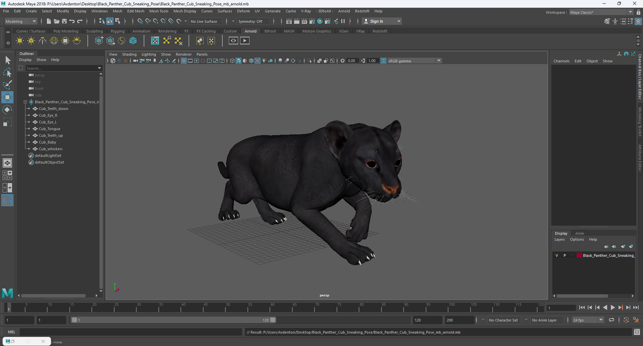The height and width of the screenshot is (346, 643).
Task: Switch to single perspective pane layout
Action: click(7, 163)
